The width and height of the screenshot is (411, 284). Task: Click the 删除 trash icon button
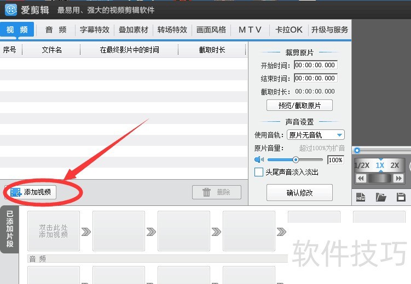217,192
